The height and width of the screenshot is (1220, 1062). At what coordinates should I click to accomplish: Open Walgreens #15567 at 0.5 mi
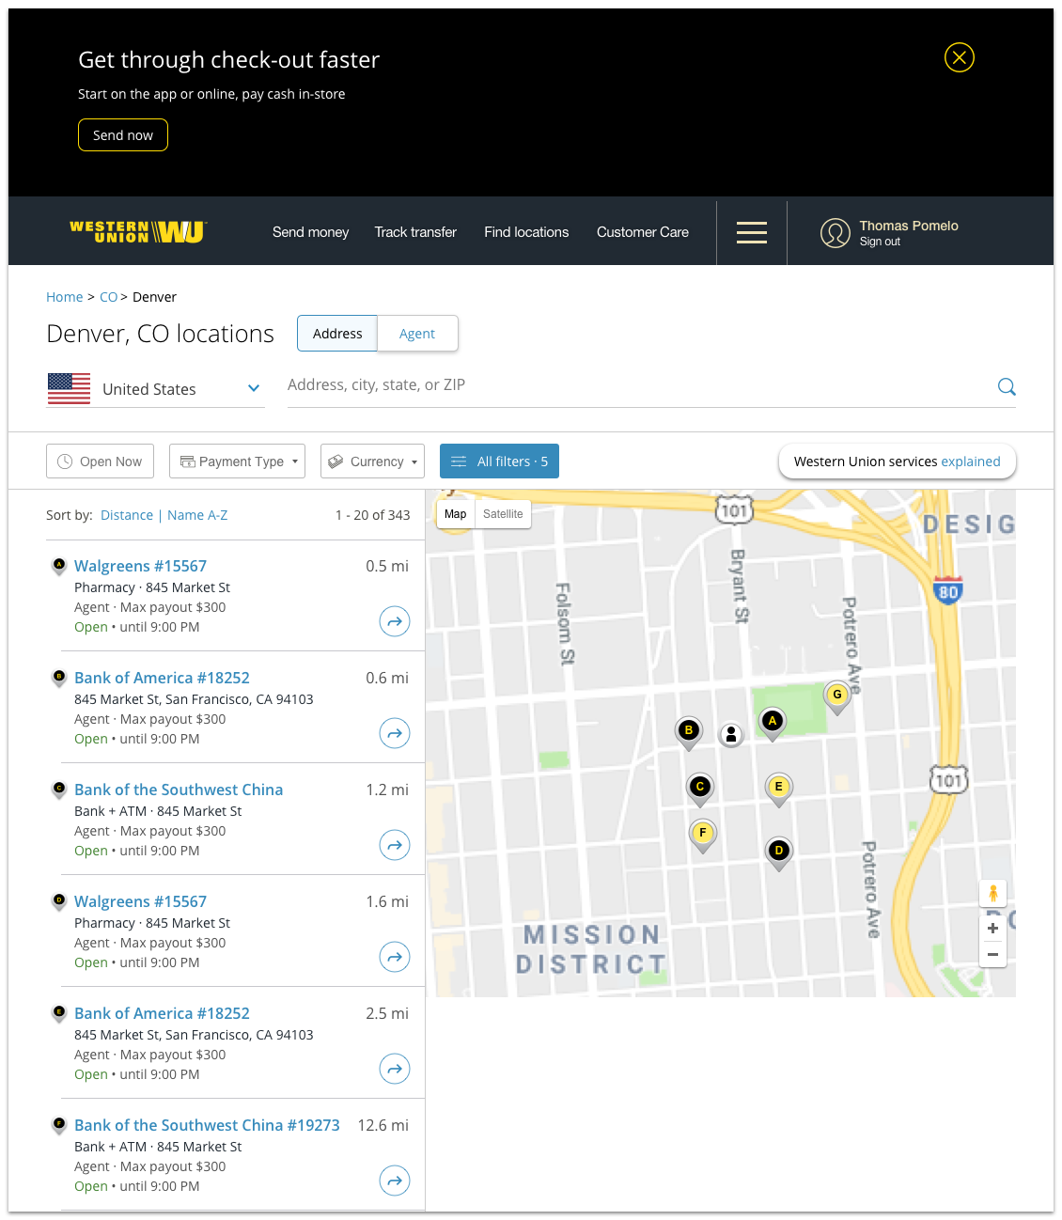coord(140,566)
